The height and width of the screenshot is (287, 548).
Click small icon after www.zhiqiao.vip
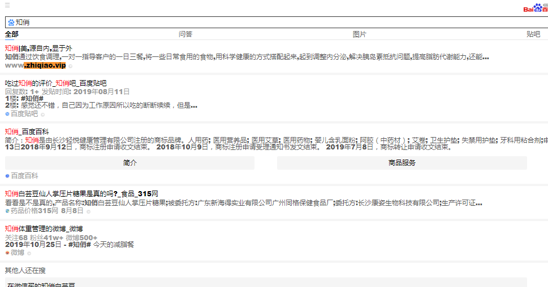pyautogui.click(x=71, y=66)
